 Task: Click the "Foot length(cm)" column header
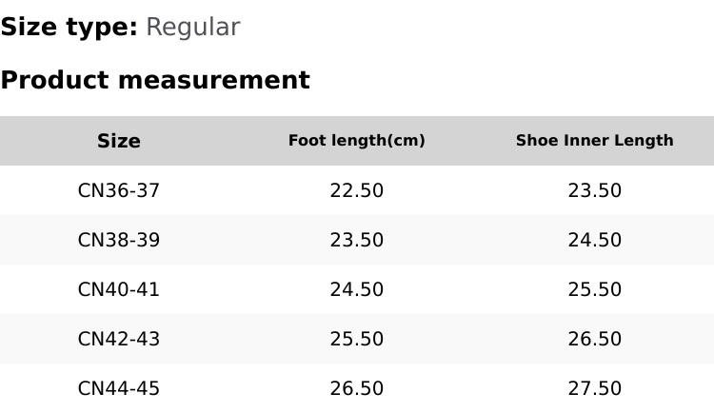(357, 141)
